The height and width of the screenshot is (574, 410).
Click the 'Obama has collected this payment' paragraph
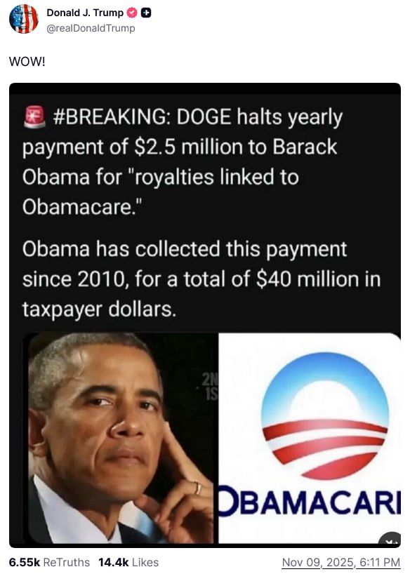click(x=201, y=279)
